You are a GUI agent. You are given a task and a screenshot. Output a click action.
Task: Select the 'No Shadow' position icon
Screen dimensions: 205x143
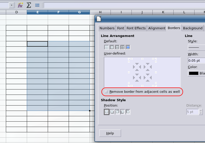pyautogui.click(x=106, y=112)
